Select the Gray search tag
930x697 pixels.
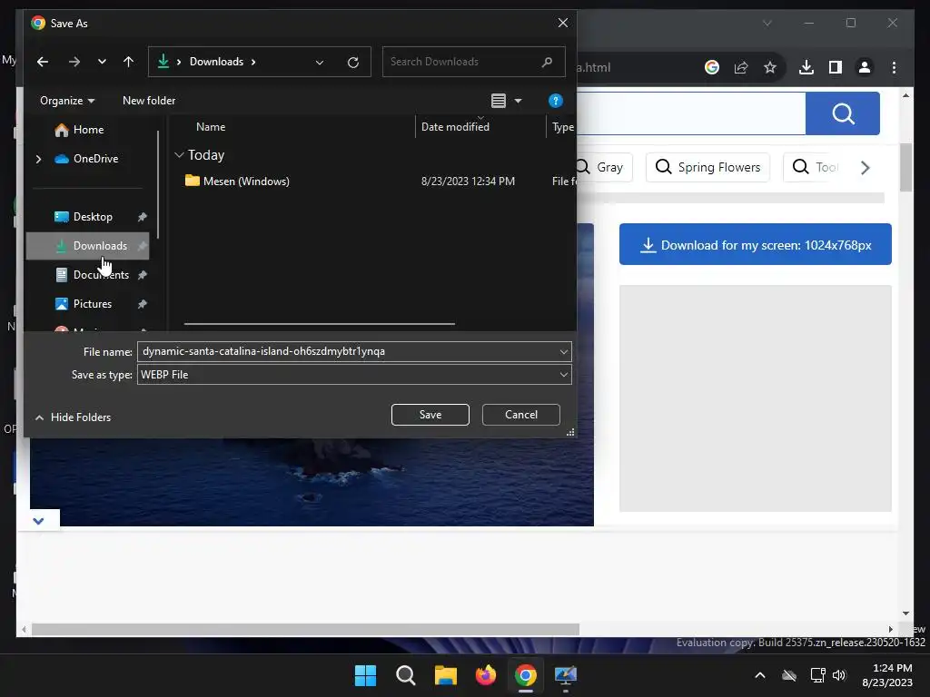[x=604, y=167]
